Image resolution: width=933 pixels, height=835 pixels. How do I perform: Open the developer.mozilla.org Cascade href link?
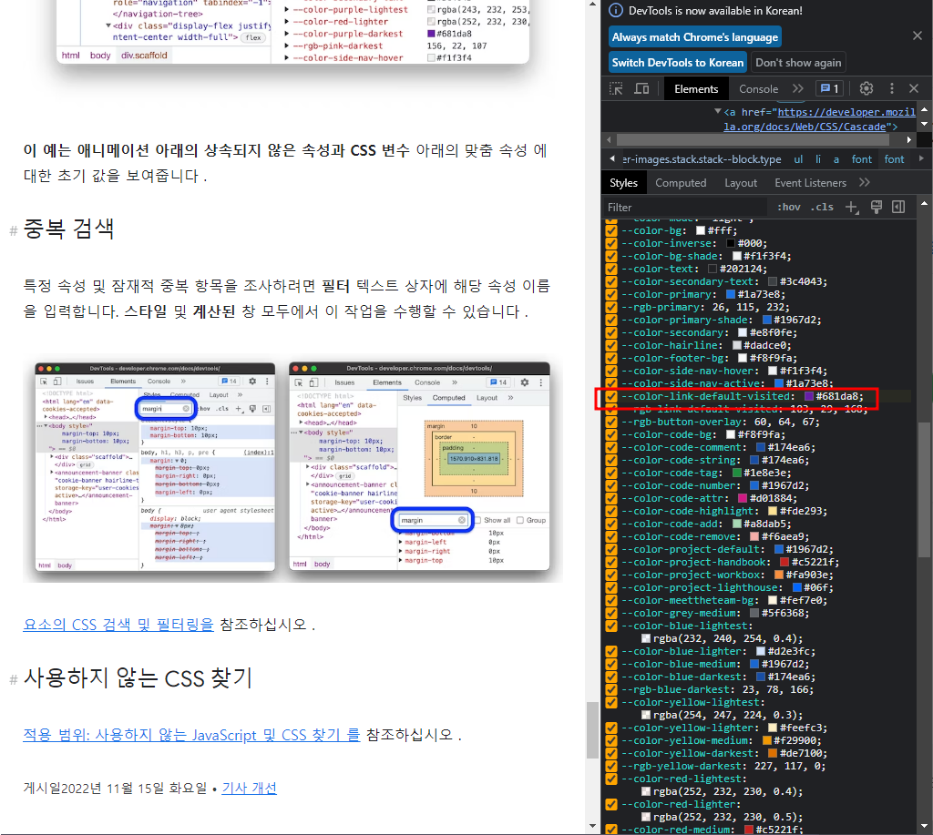pos(820,119)
